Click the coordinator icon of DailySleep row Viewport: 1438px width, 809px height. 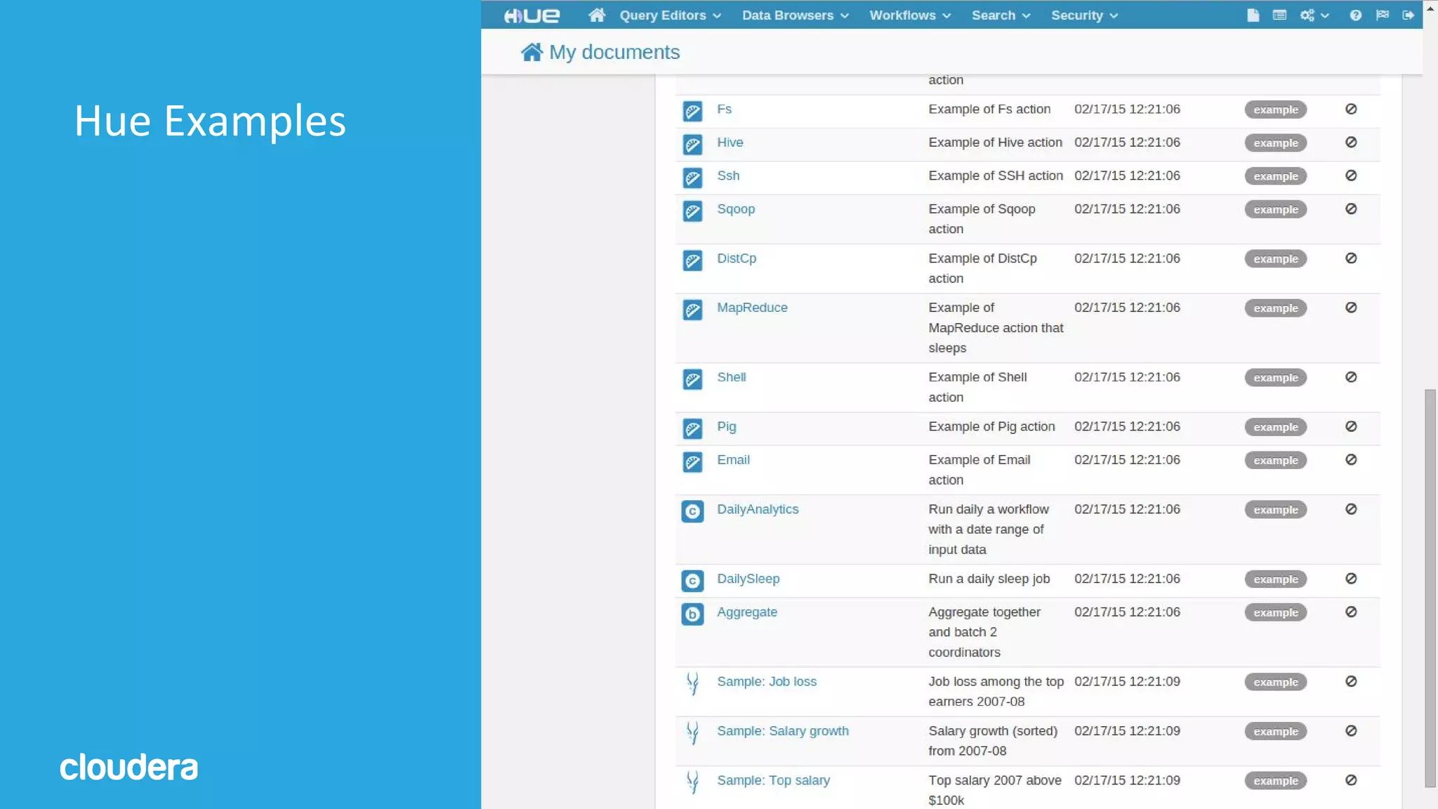click(692, 581)
